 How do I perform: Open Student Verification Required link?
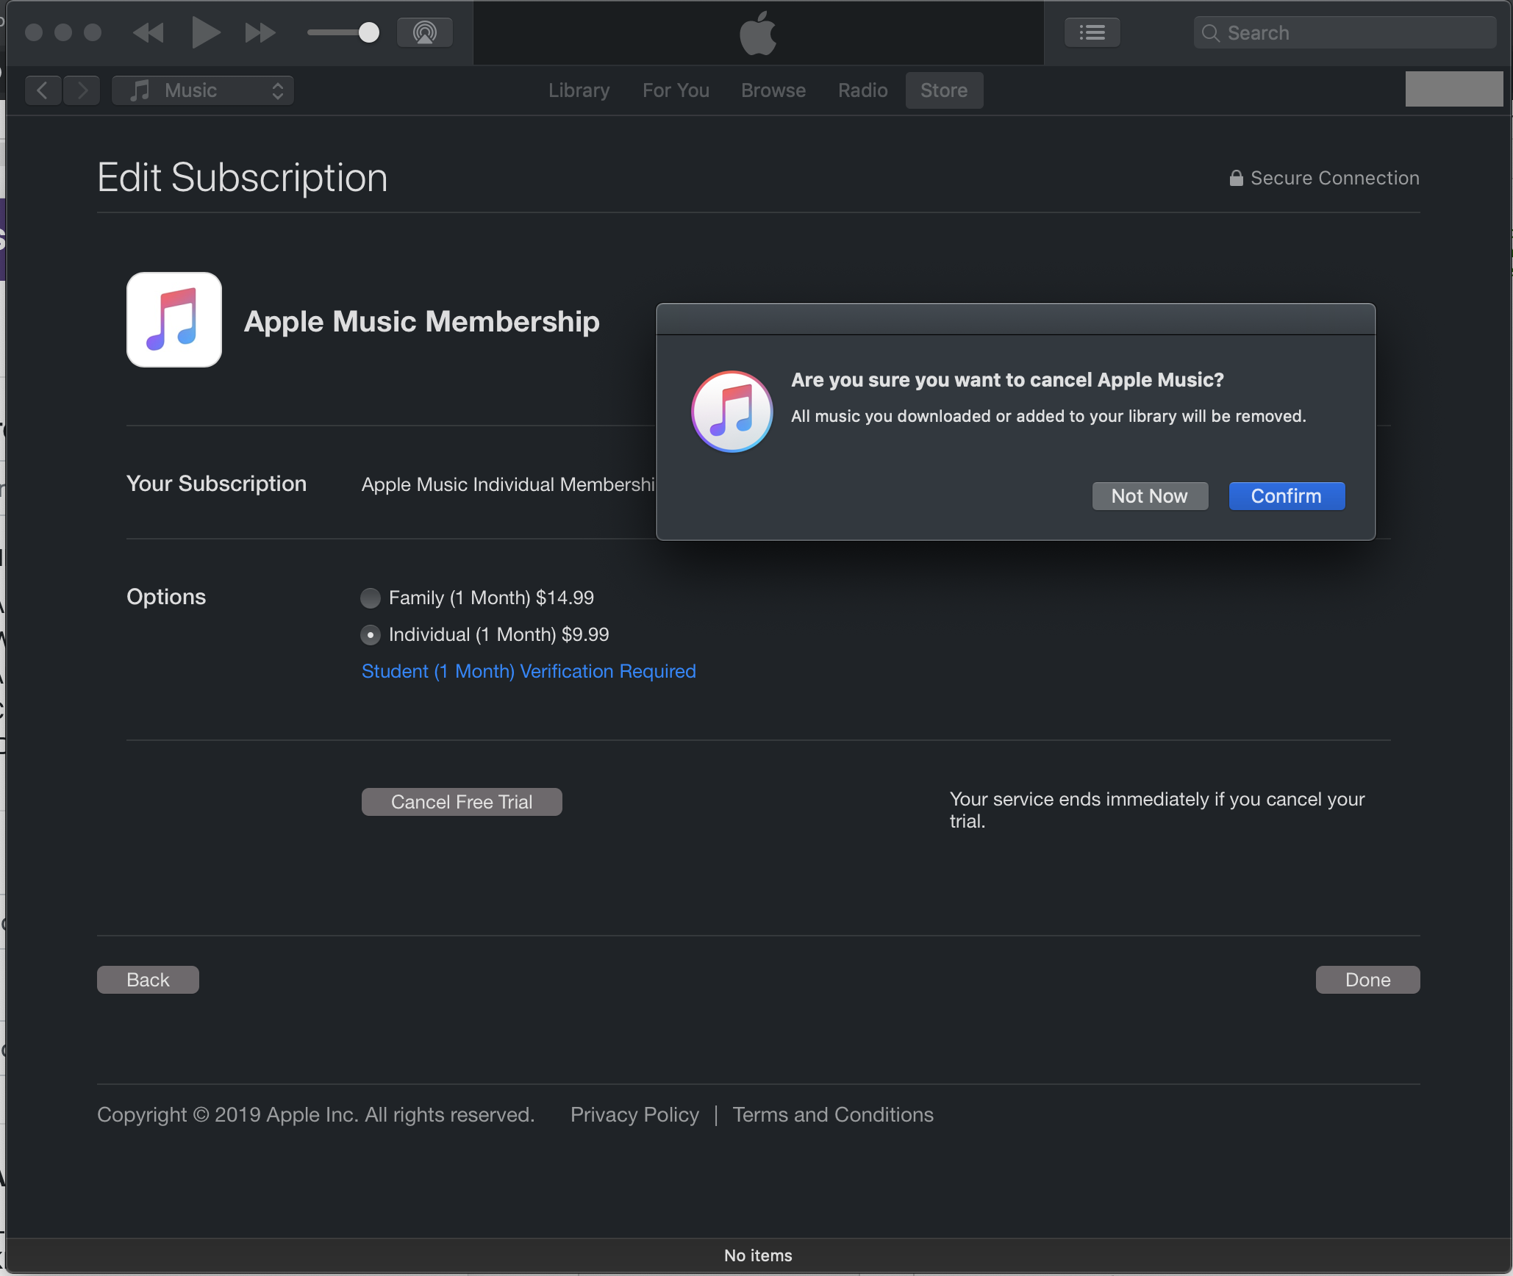[529, 671]
